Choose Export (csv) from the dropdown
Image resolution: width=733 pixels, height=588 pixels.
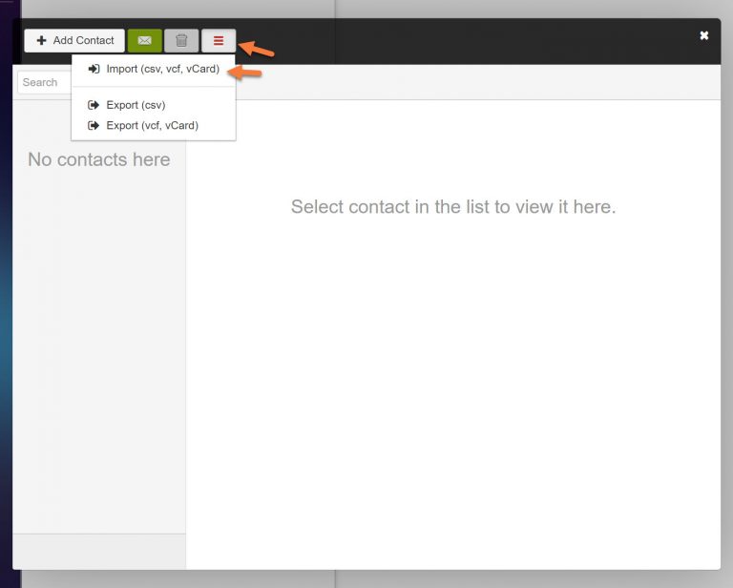(x=136, y=105)
